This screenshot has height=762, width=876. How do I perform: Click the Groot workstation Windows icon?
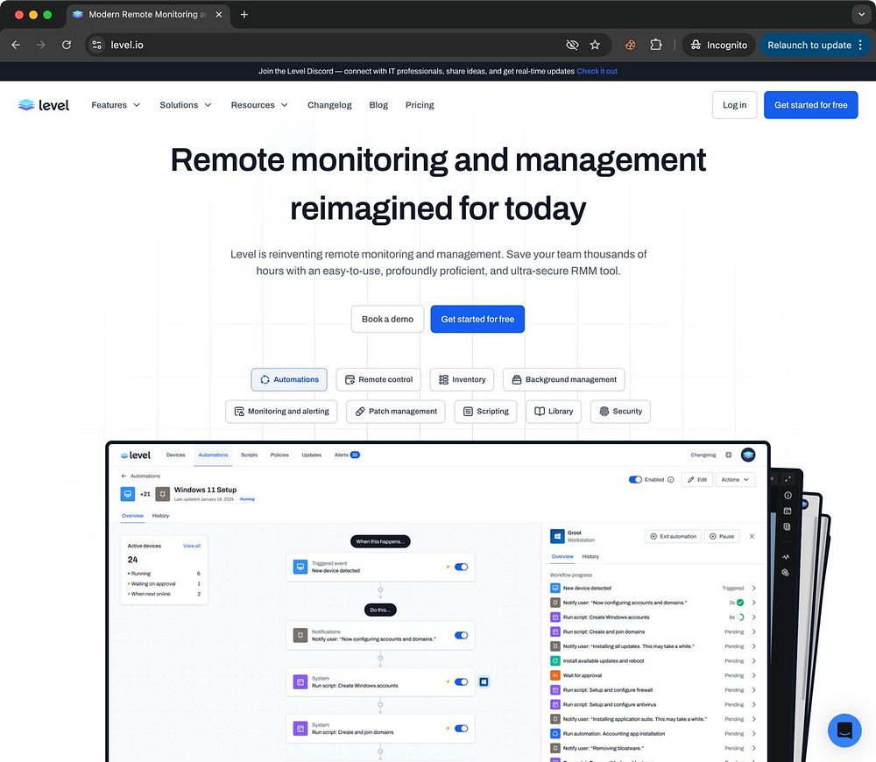(x=557, y=536)
